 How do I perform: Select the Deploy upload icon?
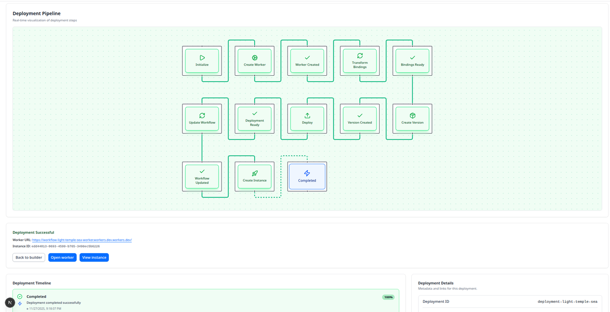pos(307,115)
